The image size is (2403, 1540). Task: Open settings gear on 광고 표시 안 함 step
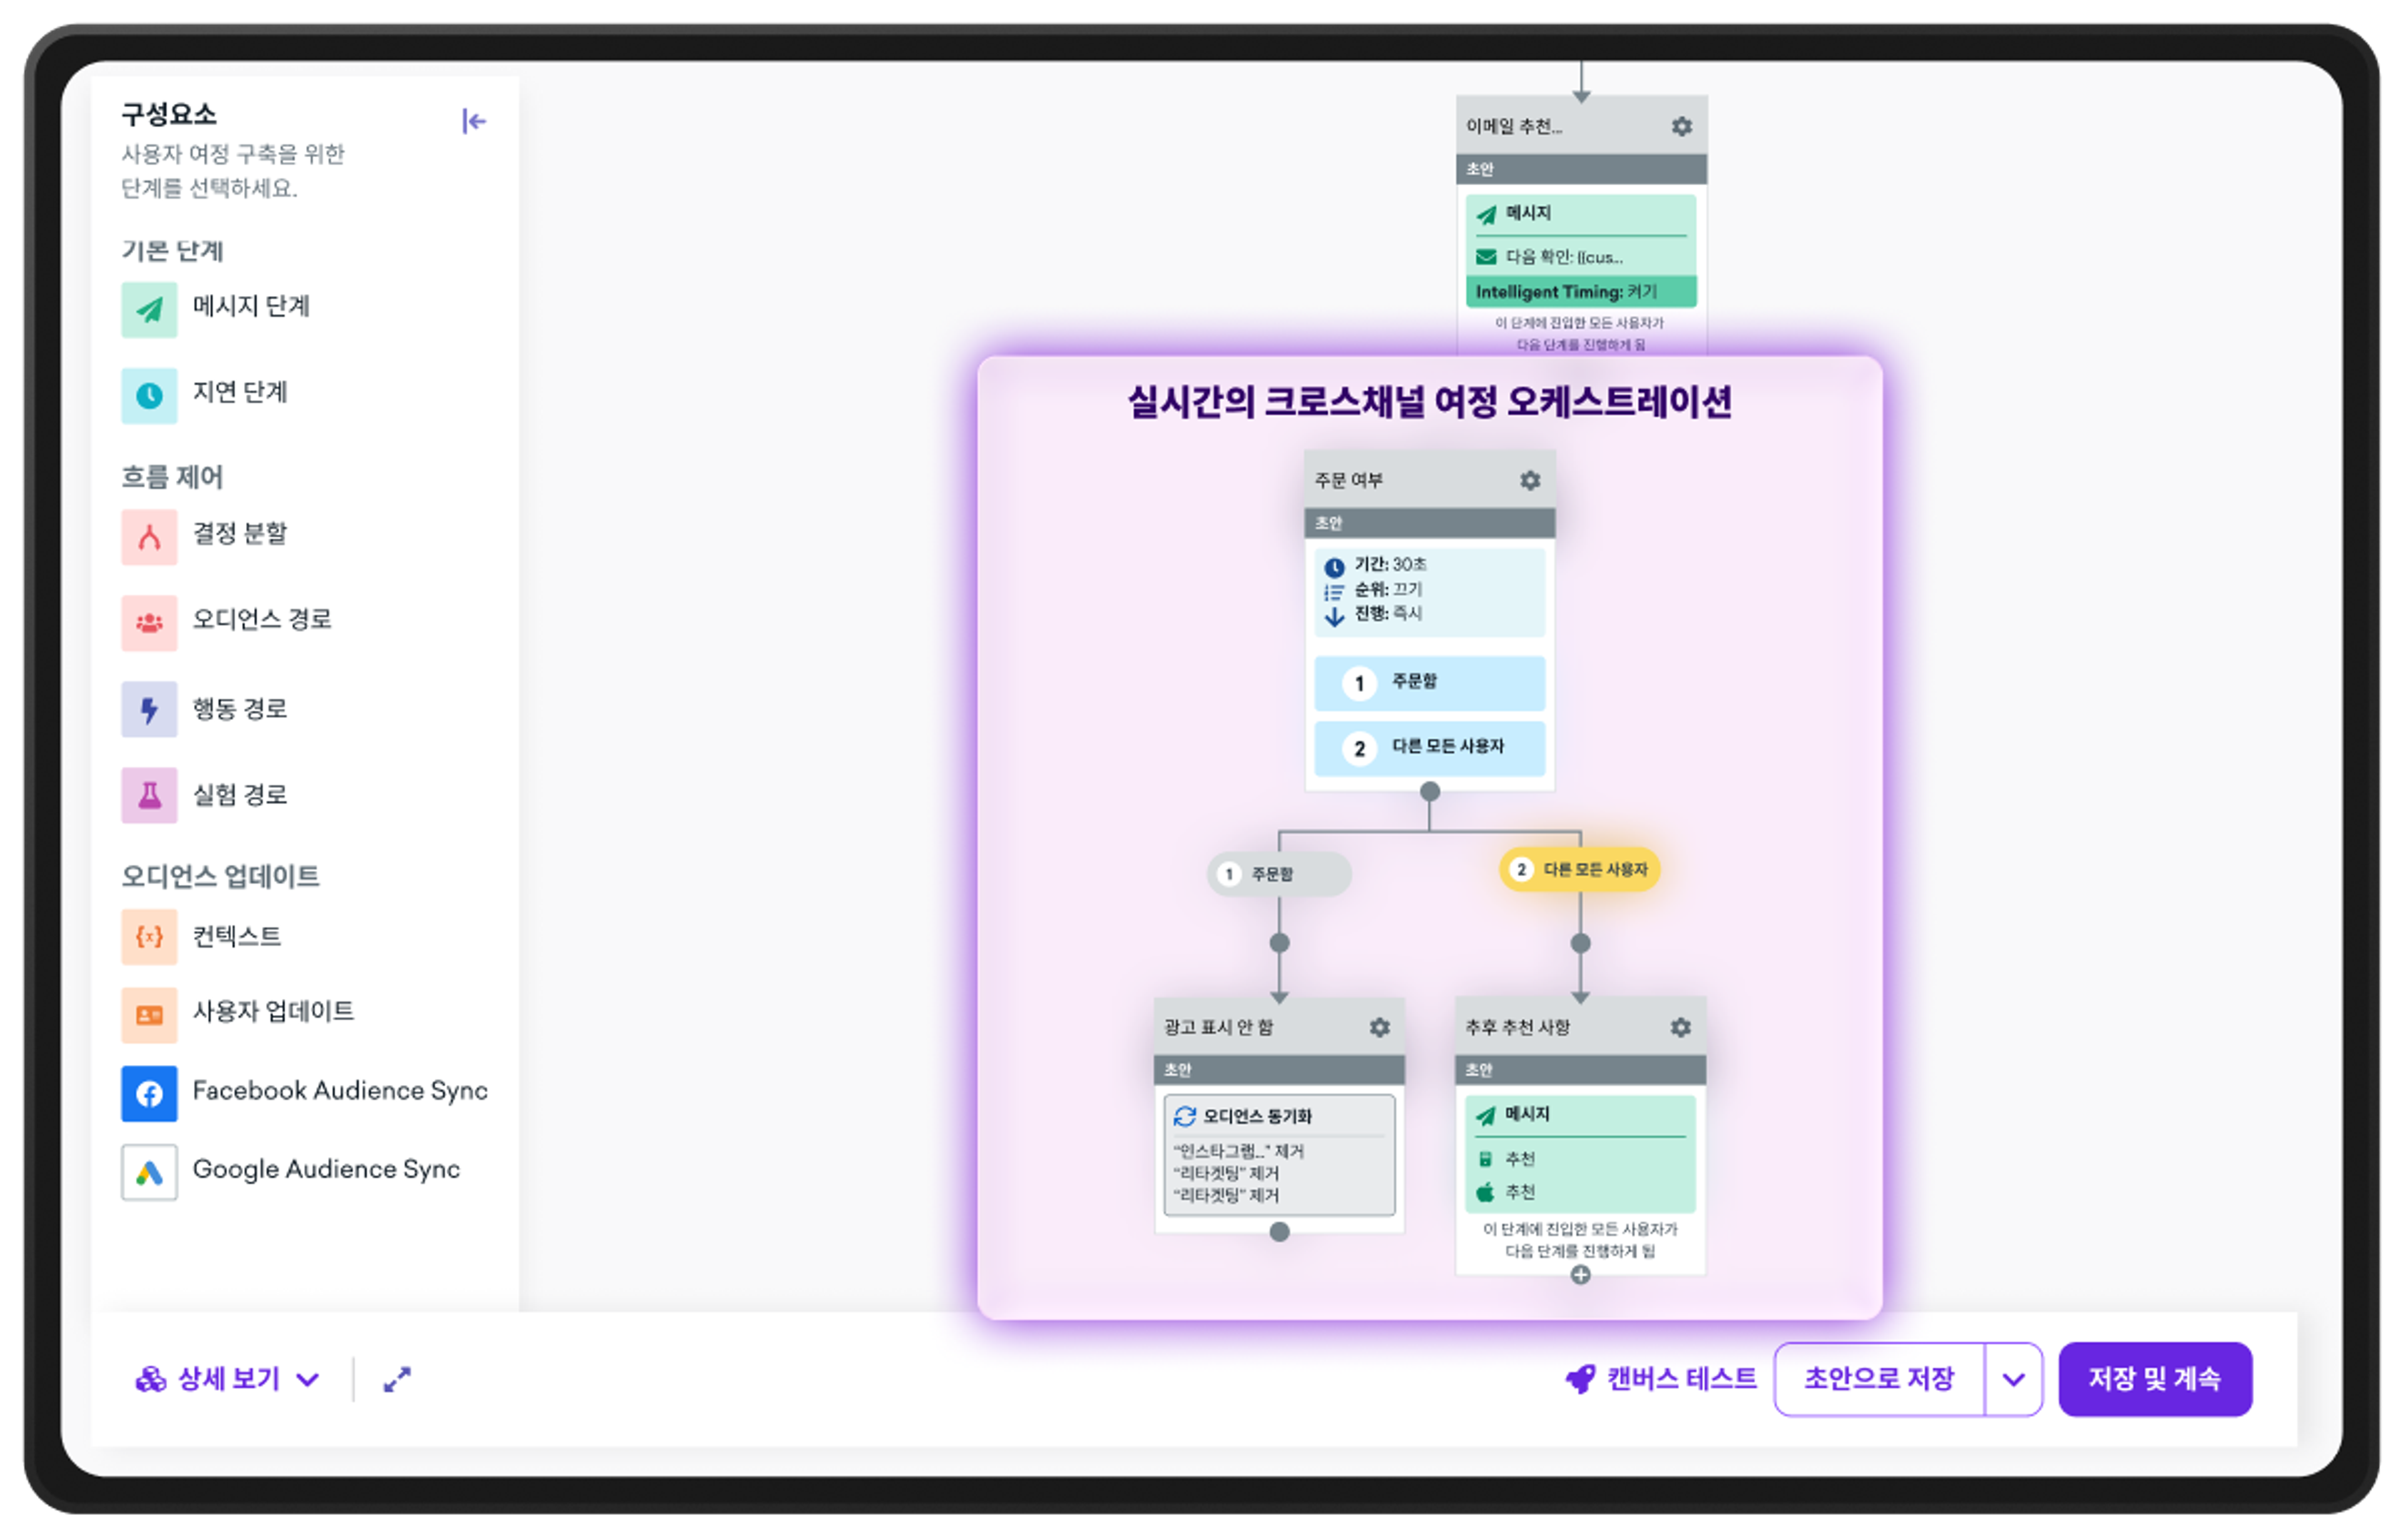click(1380, 1027)
